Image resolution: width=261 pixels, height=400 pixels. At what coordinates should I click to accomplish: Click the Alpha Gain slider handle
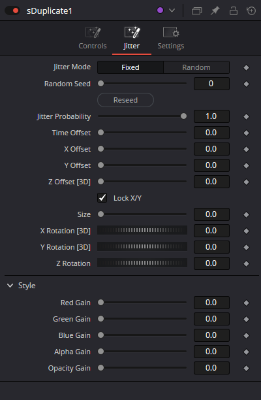101,351
